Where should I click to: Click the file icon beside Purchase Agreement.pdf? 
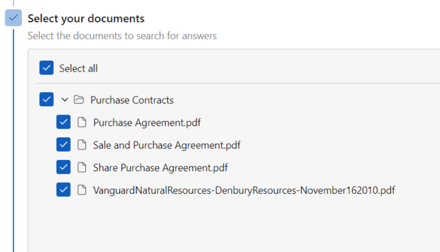(82, 122)
